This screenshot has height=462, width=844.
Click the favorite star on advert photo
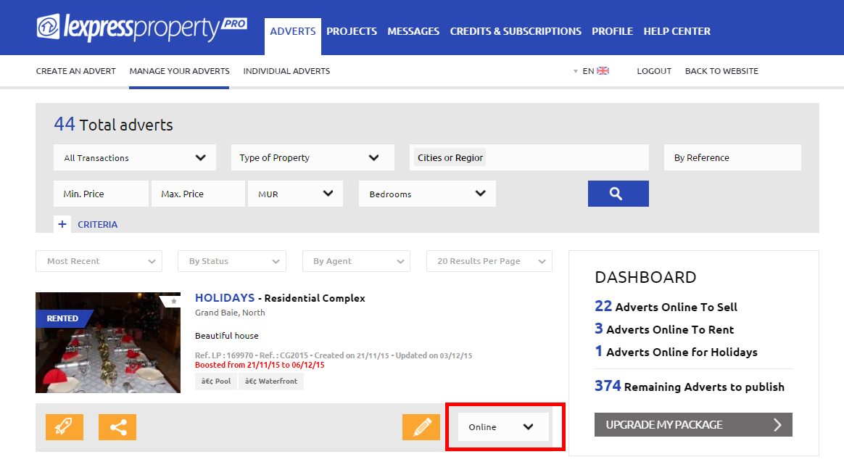pos(173,301)
